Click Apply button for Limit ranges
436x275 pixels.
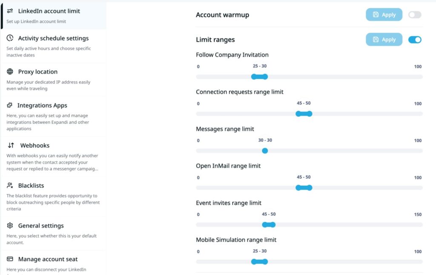pyautogui.click(x=384, y=40)
